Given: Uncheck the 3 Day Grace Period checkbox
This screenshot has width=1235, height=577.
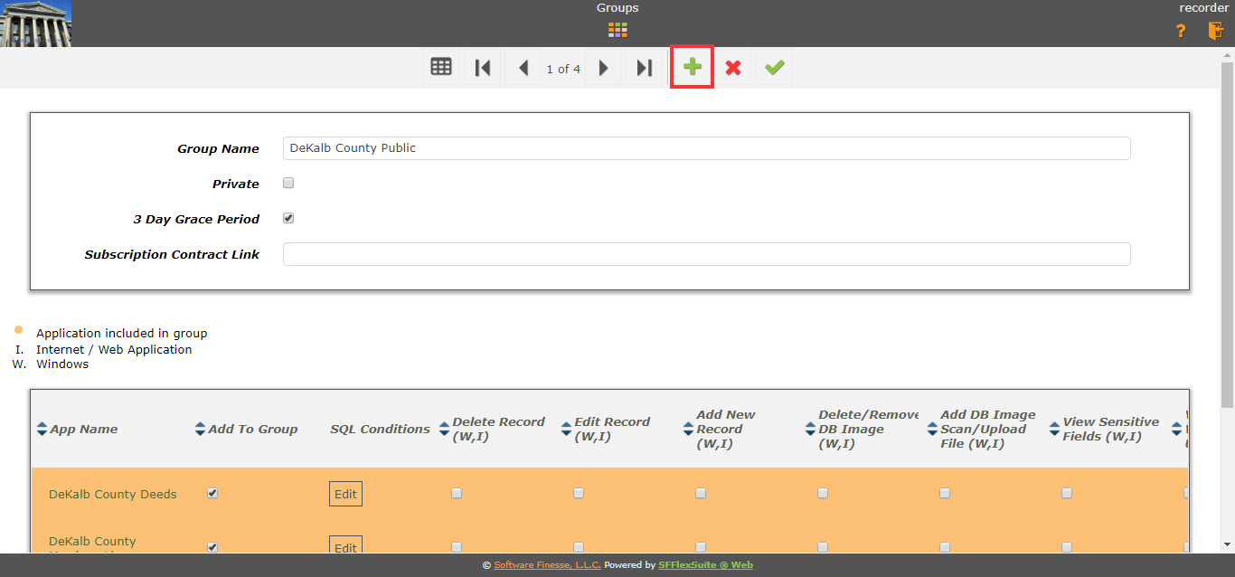Looking at the screenshot, I should point(288,218).
